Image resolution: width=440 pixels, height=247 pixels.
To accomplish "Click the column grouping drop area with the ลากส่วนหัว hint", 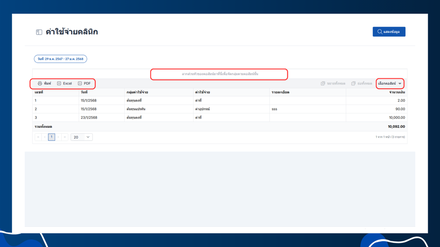I will tap(220, 74).
